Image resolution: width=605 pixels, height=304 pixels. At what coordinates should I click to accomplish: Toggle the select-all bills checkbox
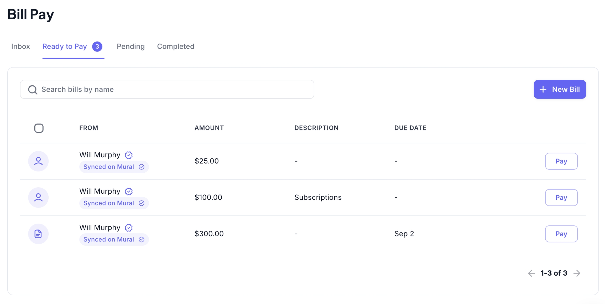point(39,128)
